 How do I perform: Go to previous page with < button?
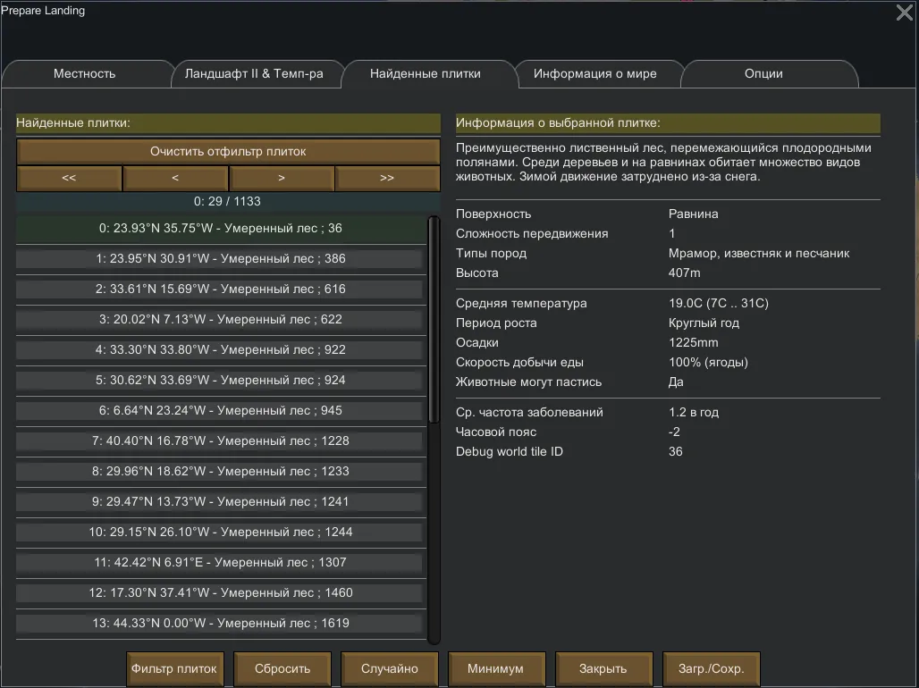(x=175, y=178)
